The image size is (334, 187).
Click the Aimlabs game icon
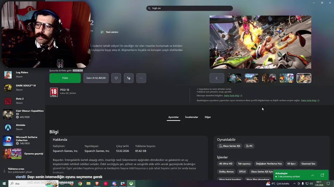[x=8, y=127]
